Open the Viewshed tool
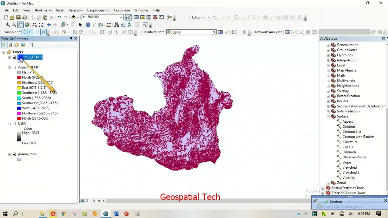The width and height of the screenshot is (388, 218). tap(350, 167)
